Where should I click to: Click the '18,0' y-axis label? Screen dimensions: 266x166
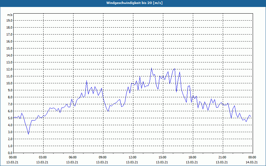point(9,28)
